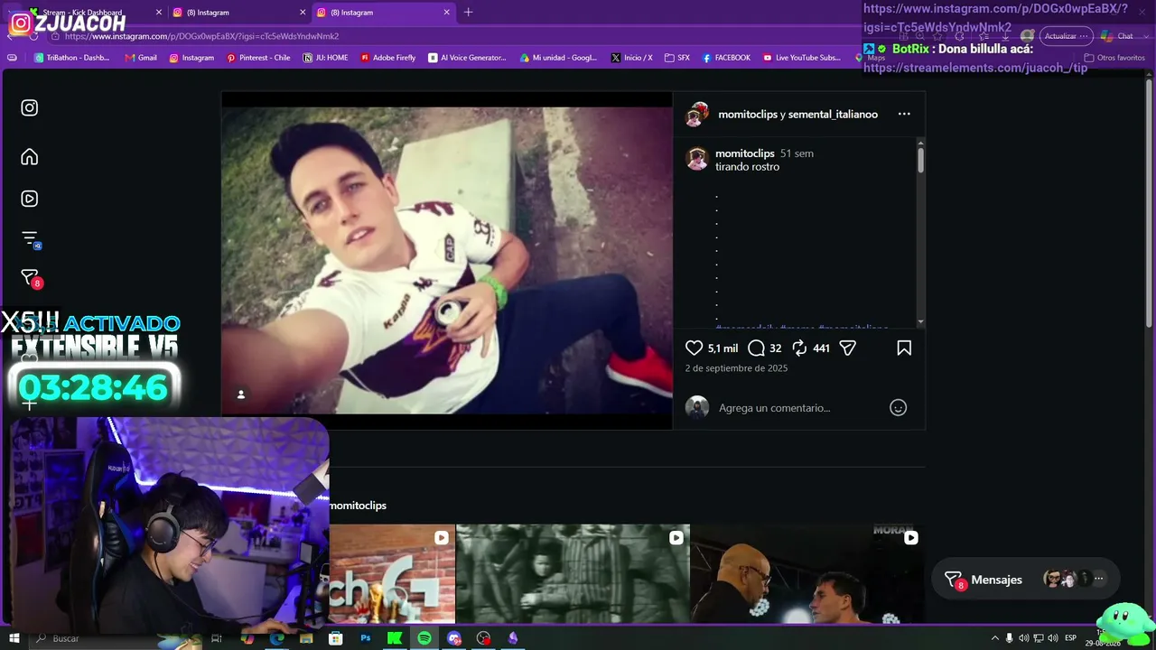Share the post with the paper-plane icon
Screen dimensions: 1156x650
point(847,348)
